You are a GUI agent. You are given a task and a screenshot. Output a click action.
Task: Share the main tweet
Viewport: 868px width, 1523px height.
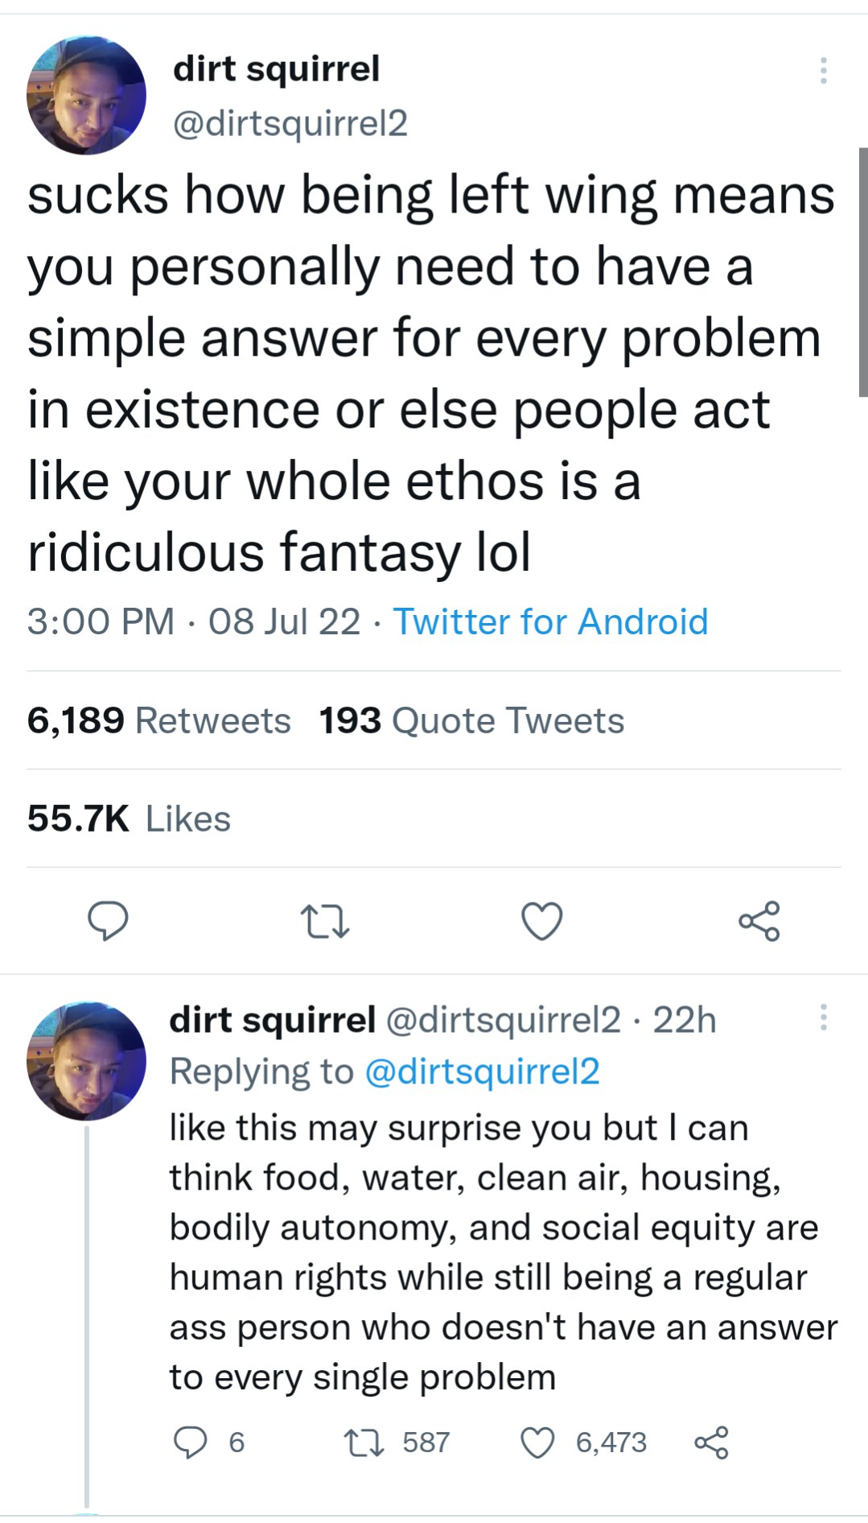pyautogui.click(x=759, y=921)
